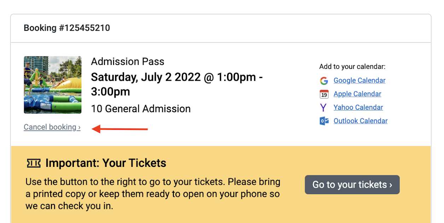Image resolution: width=444 pixels, height=223 pixels.
Task: Click the purple Yahoo icon
Action: click(323, 108)
